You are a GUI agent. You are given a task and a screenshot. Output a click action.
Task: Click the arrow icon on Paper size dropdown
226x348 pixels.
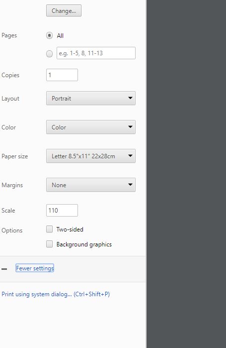pos(130,156)
